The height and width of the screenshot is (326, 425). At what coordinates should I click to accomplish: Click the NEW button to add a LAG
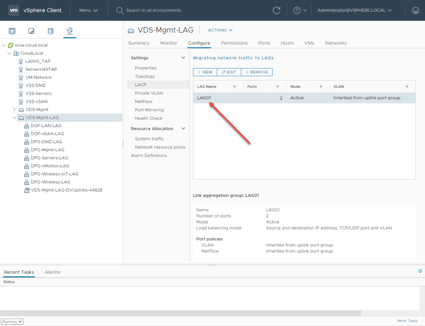click(205, 72)
